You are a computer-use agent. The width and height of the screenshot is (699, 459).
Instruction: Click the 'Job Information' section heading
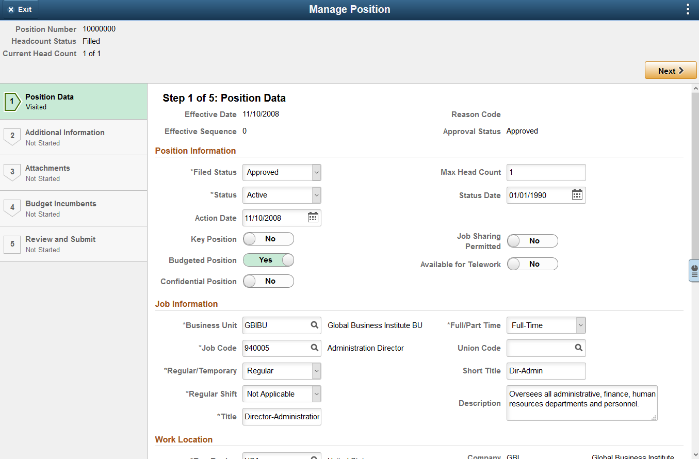(x=186, y=304)
